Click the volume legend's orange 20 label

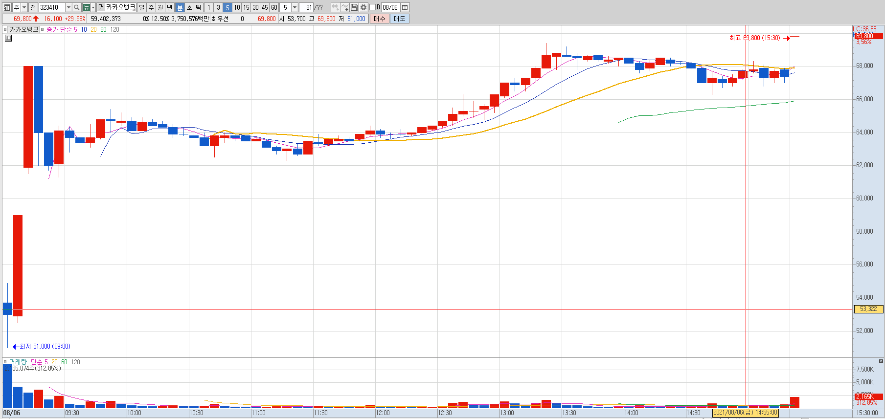click(54, 362)
